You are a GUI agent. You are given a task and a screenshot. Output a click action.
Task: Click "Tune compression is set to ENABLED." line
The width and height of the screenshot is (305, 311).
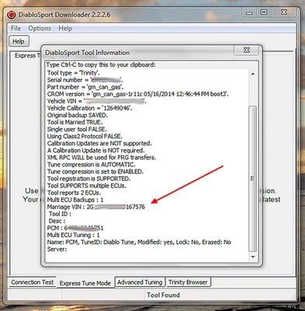pyautogui.click(x=95, y=172)
